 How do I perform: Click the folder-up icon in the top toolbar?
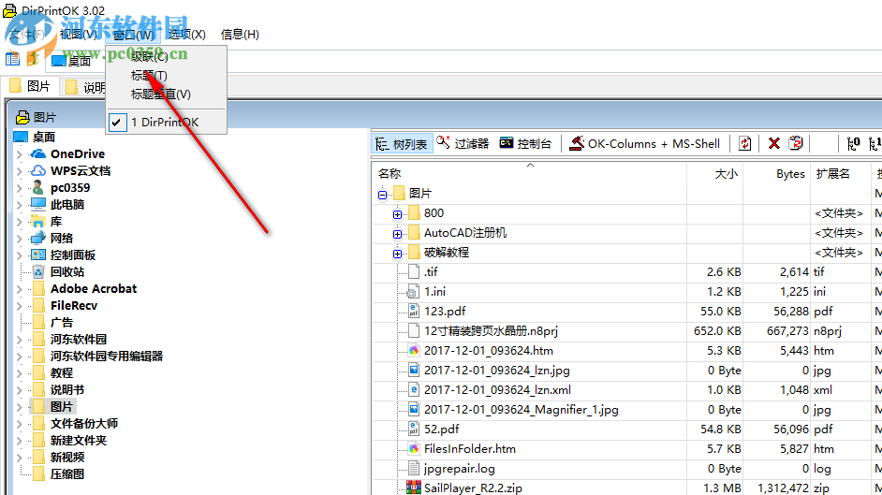click(33, 58)
